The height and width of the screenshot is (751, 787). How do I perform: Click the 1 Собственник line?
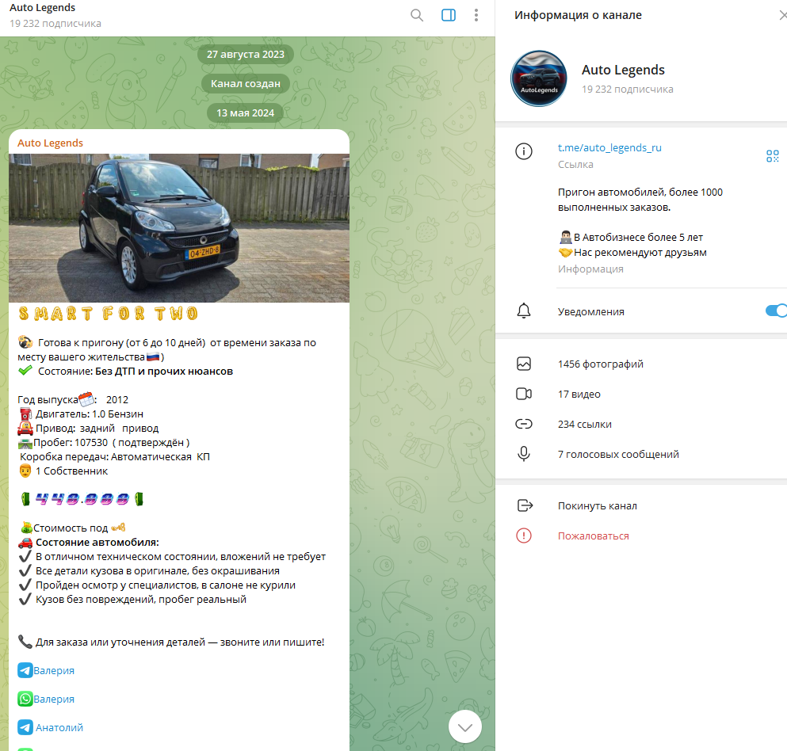[x=63, y=471]
